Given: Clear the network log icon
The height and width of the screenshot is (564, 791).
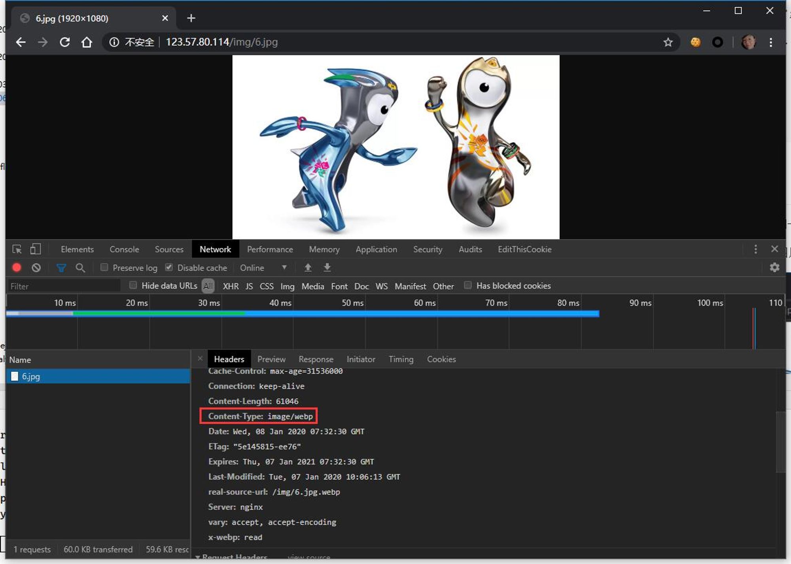Looking at the screenshot, I should tap(36, 268).
